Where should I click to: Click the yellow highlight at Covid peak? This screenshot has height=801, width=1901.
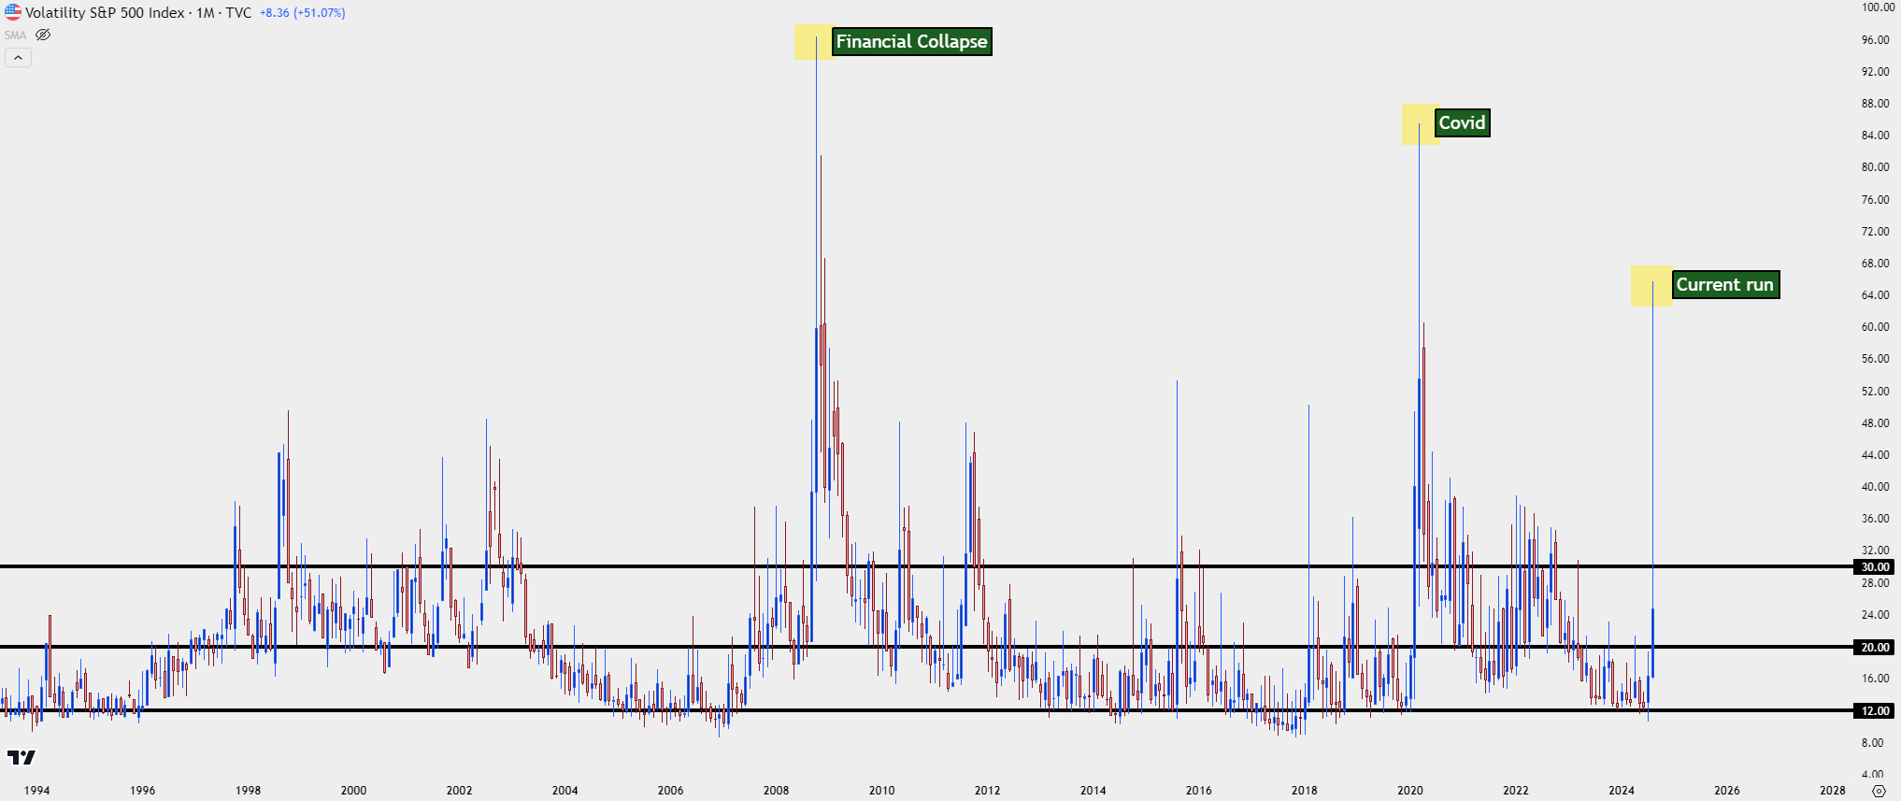point(1419,124)
